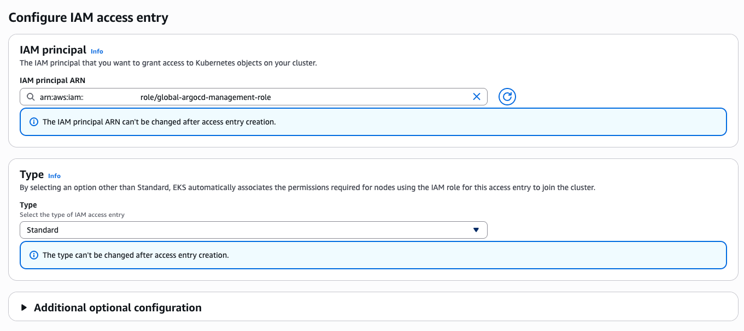Click search icon in ARN field
The width and height of the screenshot is (744, 331).
(x=31, y=97)
